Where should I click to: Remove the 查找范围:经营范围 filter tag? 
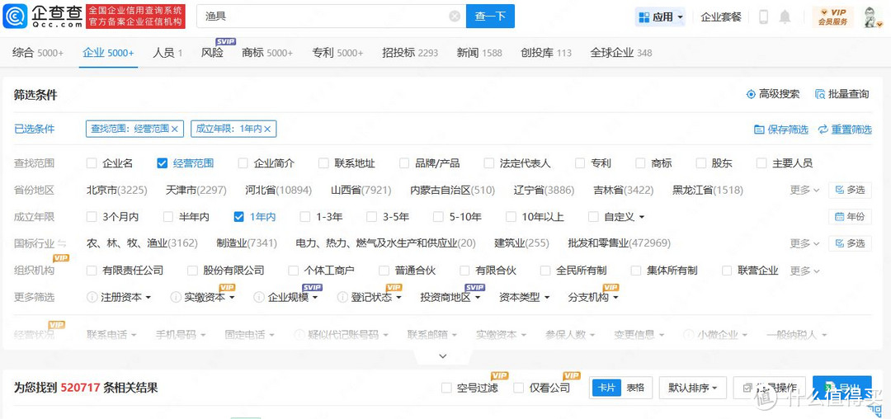(x=174, y=129)
